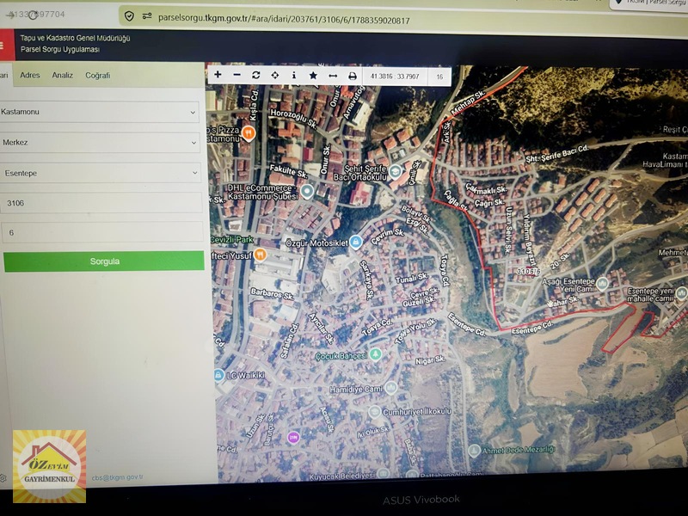
Task: Open the Merkez district dropdown
Action: [x=100, y=143]
